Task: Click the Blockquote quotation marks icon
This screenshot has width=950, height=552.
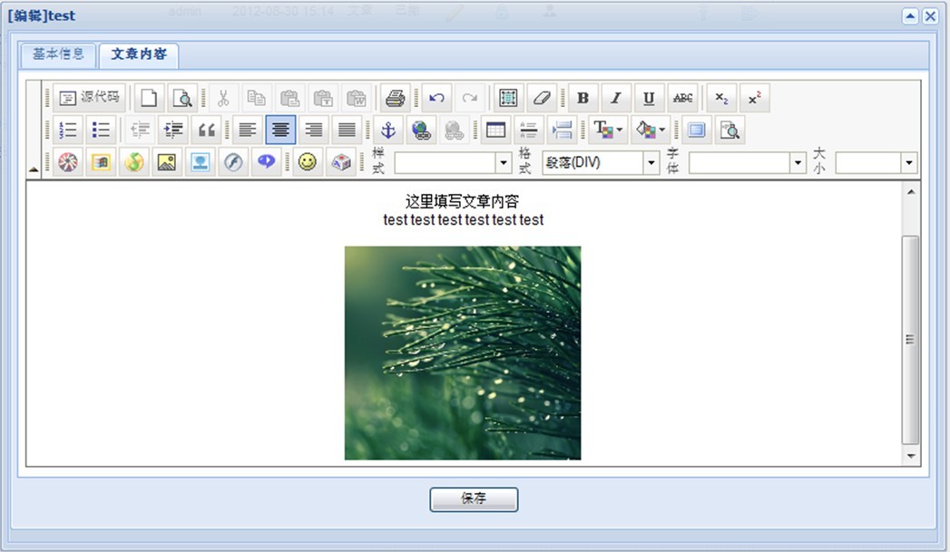Action: point(207,131)
